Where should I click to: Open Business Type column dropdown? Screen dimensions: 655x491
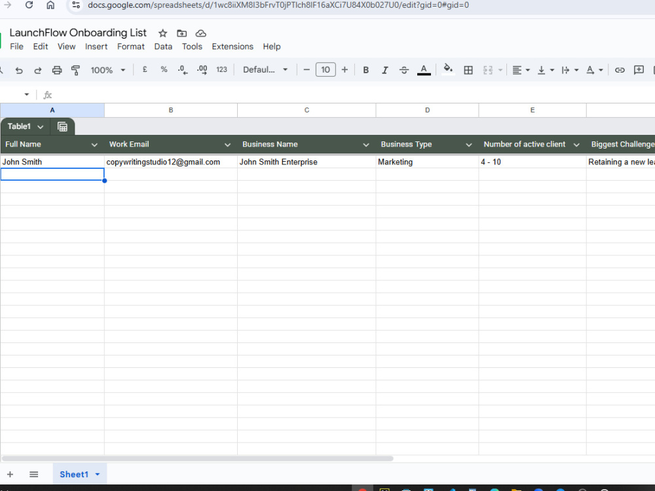point(469,145)
